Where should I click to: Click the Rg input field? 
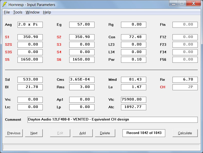tap(133, 25)
